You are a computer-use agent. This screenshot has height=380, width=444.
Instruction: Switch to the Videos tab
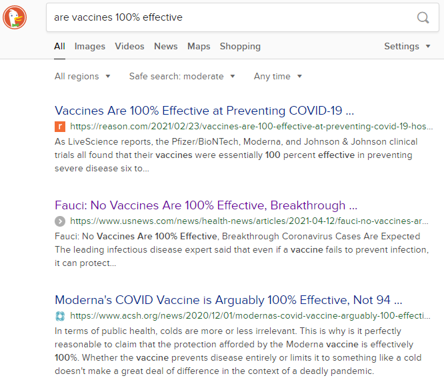click(x=129, y=46)
